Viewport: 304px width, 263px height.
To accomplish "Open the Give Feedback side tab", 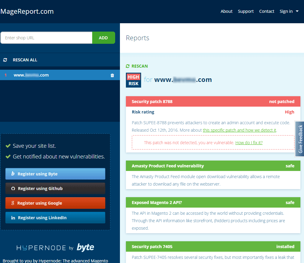I will point(300,139).
